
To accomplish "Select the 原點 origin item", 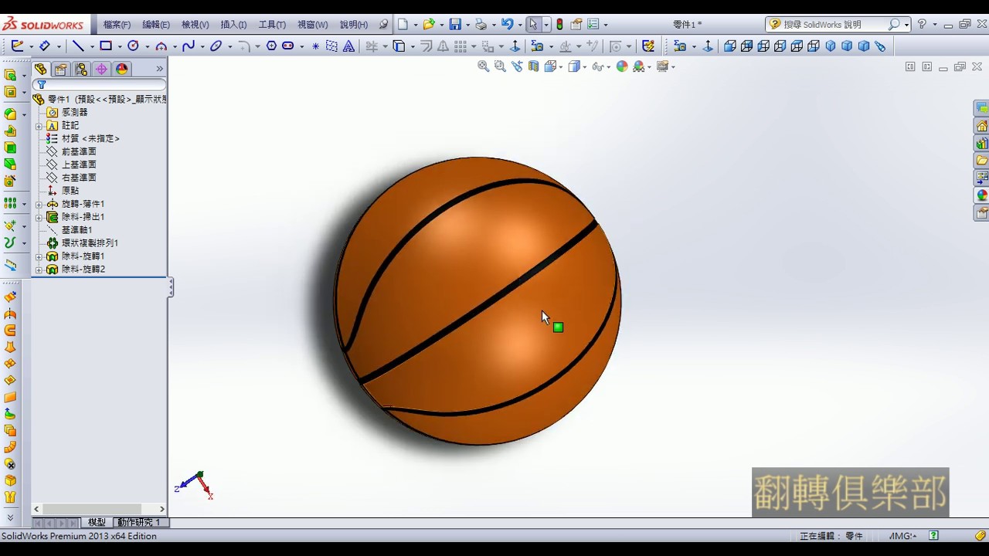I will (70, 191).
